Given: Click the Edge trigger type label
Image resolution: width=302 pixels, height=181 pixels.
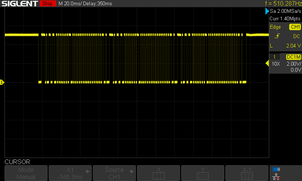Looking at the screenshot, I should tap(275, 27).
